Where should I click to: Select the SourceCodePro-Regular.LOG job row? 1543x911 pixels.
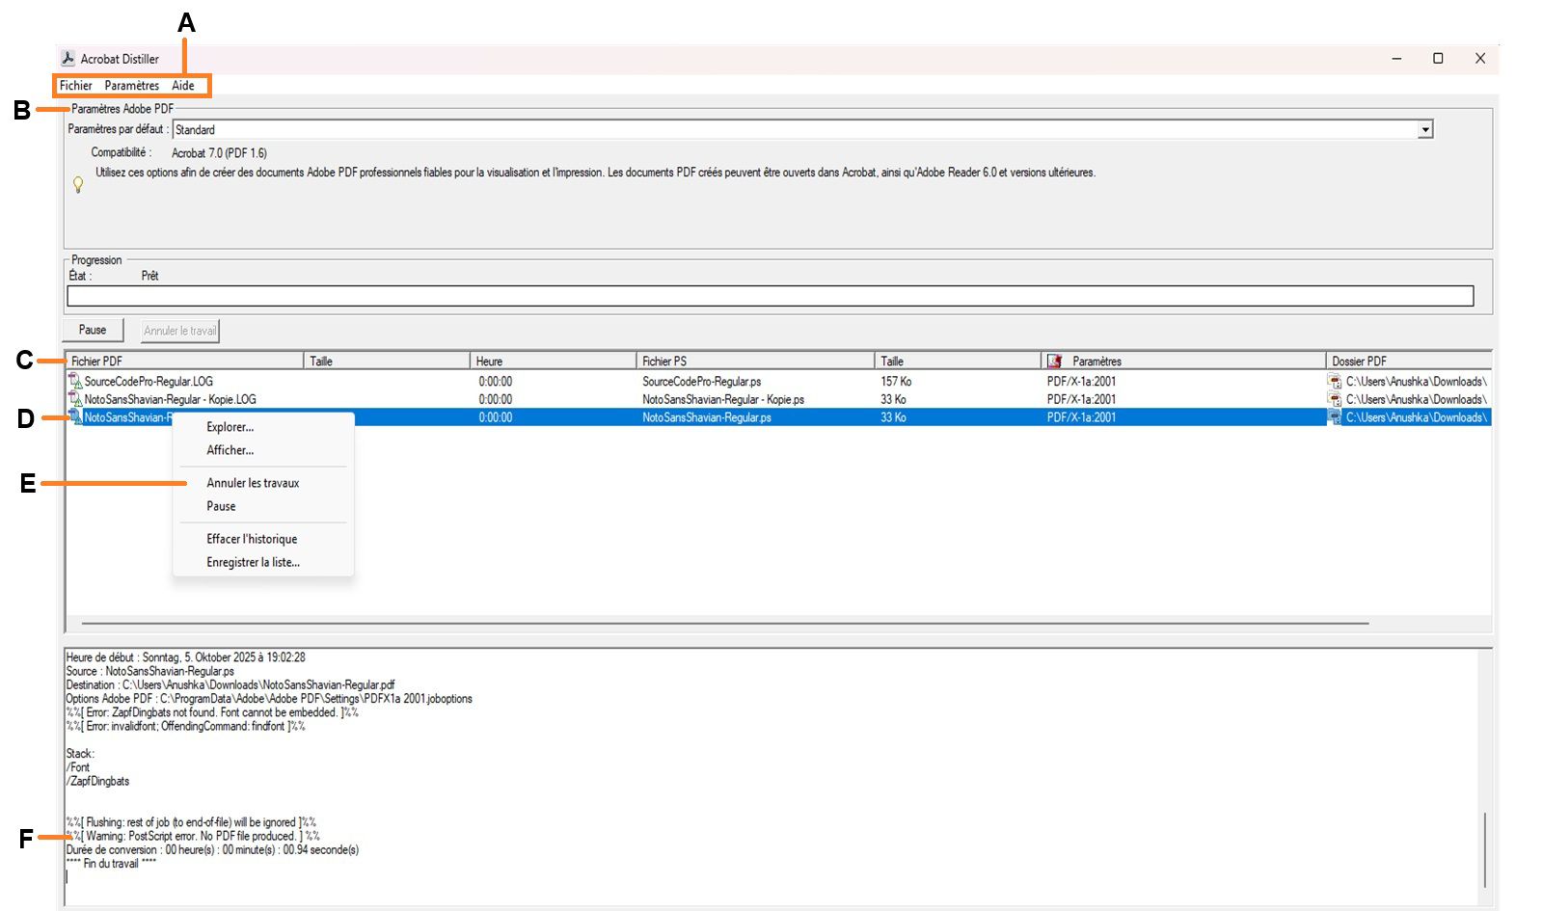tap(778, 382)
